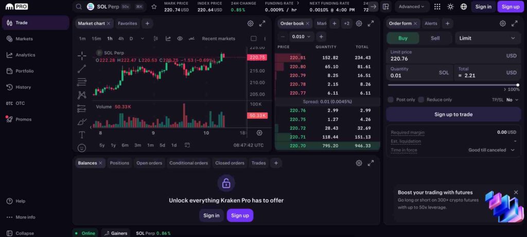Select the Fibonacci retracement lines tool
Viewport: 527px width, 237px height.
(82, 82)
